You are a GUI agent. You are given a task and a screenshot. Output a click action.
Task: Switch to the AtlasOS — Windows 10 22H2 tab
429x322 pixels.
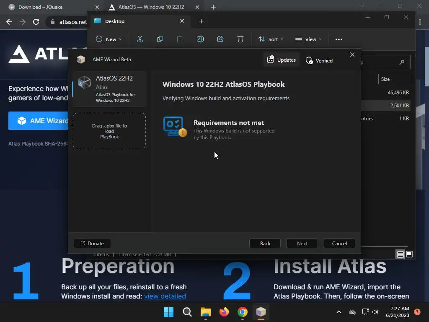(x=151, y=7)
